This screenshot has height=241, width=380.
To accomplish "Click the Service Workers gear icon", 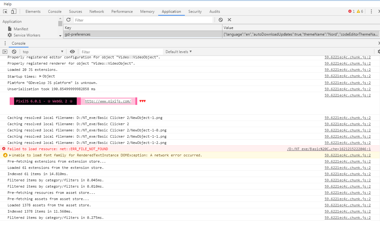I will [x=10, y=35].
